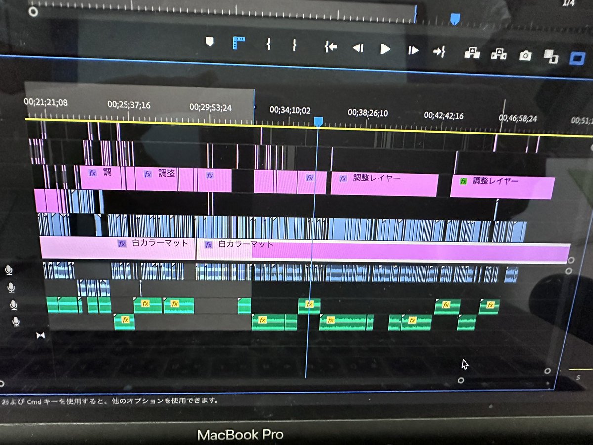This screenshot has height=445, width=593.
Task: Click timecode 00;46;58;24 on the ruler
Action: coord(517,119)
